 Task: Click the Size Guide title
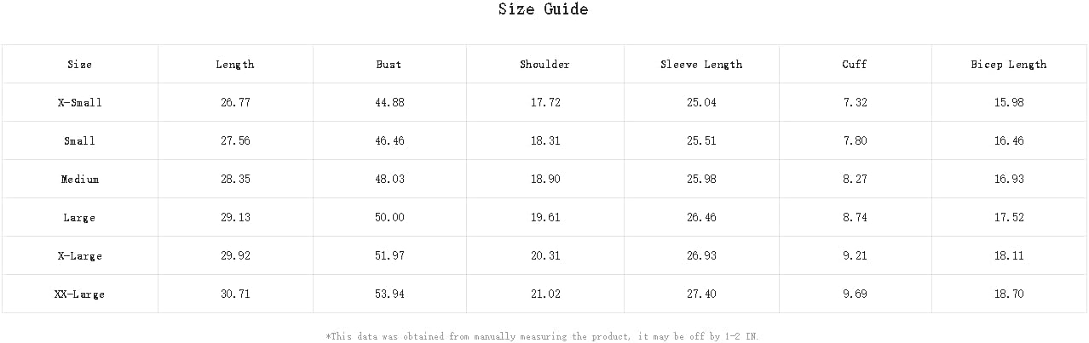(543, 9)
